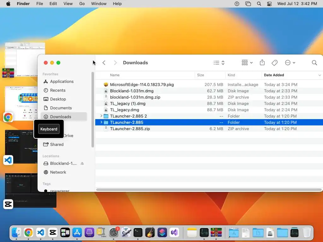Image resolution: width=323 pixels, height=242 pixels.
Task: Open Spotlight search in menu bar
Action: (x=259, y=4)
